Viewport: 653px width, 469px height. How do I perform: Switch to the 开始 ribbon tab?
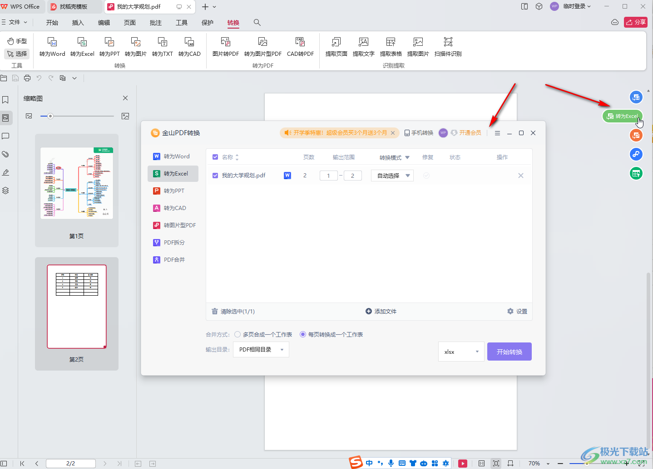(52, 23)
